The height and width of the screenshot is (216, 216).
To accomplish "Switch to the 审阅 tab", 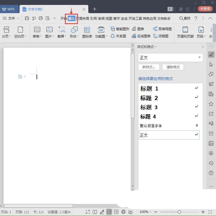I will 101,18.
